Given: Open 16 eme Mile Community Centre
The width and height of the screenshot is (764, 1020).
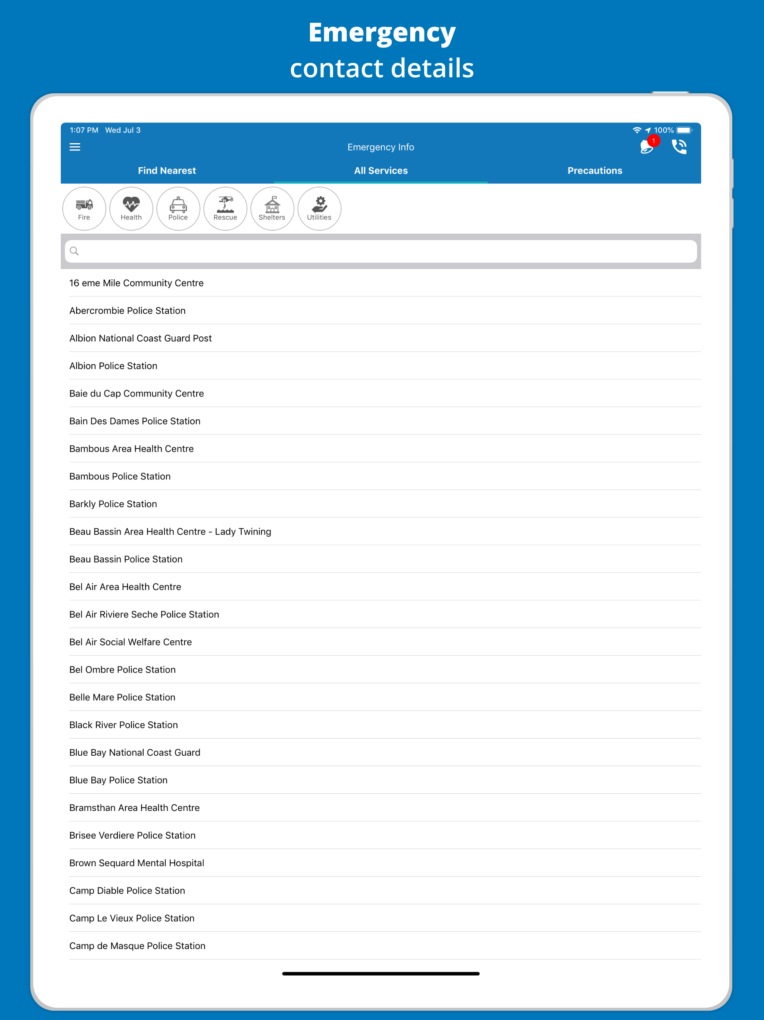Looking at the screenshot, I should 381,283.
